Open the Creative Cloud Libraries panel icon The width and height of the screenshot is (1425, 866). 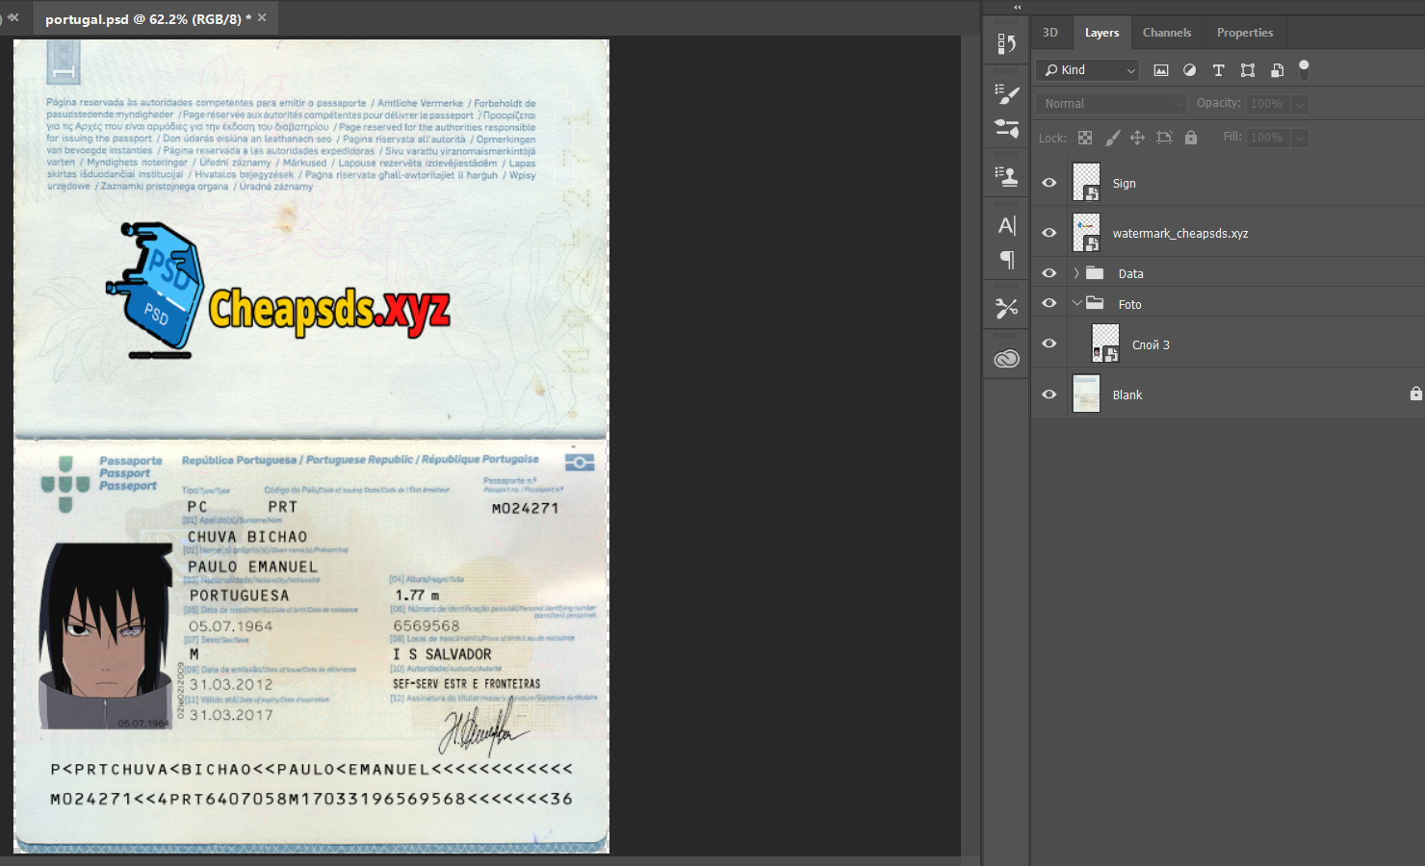point(1006,359)
